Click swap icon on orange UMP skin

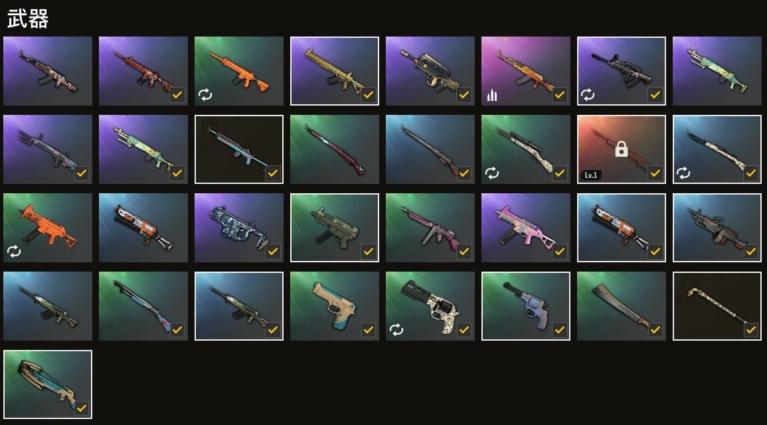point(14,252)
